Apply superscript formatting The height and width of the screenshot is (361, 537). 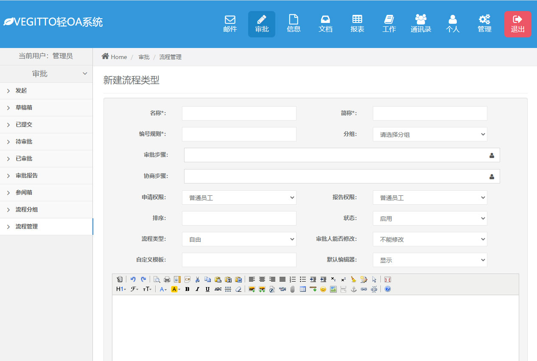pyautogui.click(x=344, y=279)
